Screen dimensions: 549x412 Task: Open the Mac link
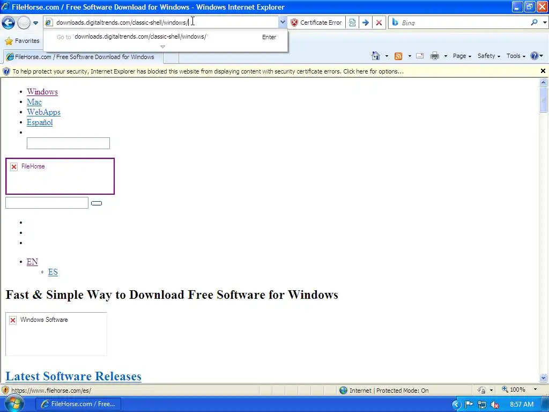pos(34,102)
